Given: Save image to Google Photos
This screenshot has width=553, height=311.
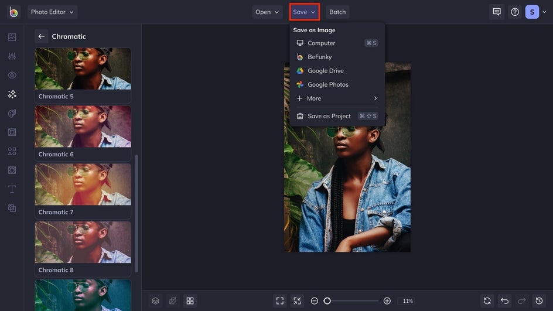Looking at the screenshot, I should point(337,84).
